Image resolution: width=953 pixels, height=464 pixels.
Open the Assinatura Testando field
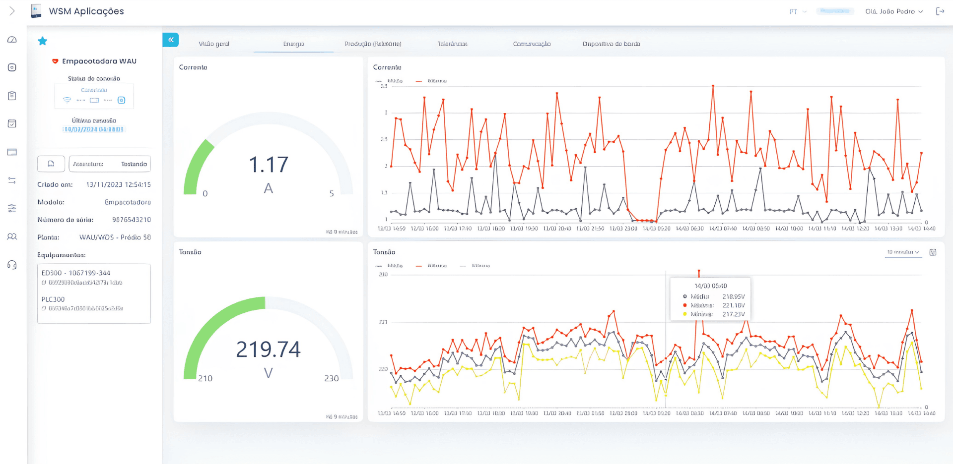click(x=110, y=164)
